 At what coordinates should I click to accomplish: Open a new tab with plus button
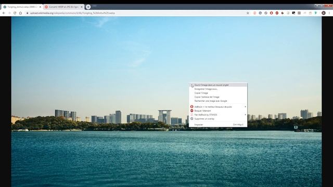[88, 7]
